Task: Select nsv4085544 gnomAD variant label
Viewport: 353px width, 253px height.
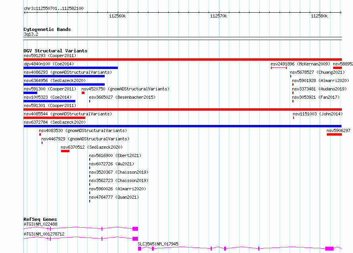Action: pyautogui.click(x=68, y=114)
